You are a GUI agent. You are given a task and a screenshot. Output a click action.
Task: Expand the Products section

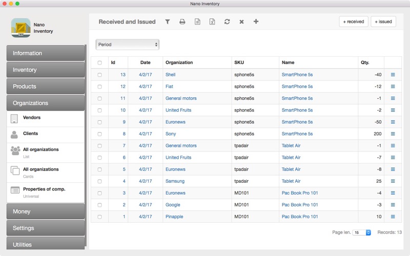[46, 86]
